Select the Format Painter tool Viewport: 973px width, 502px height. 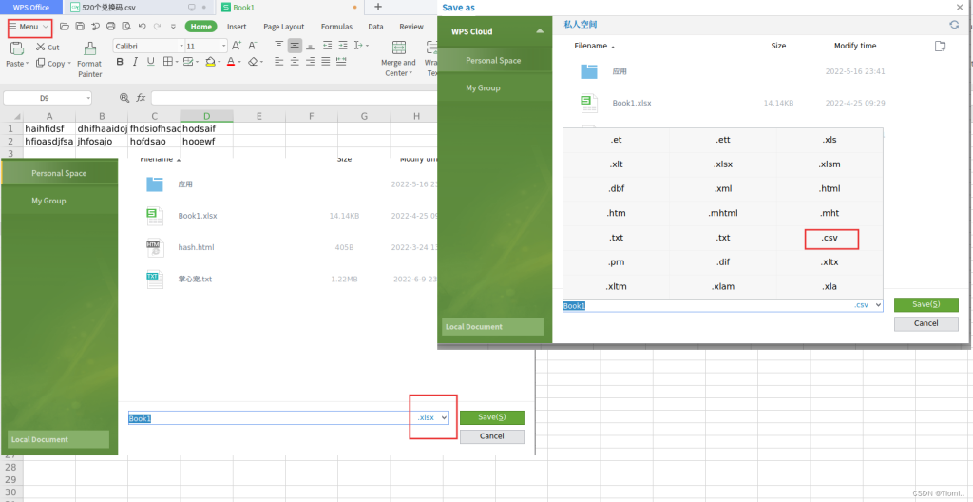[x=90, y=60]
